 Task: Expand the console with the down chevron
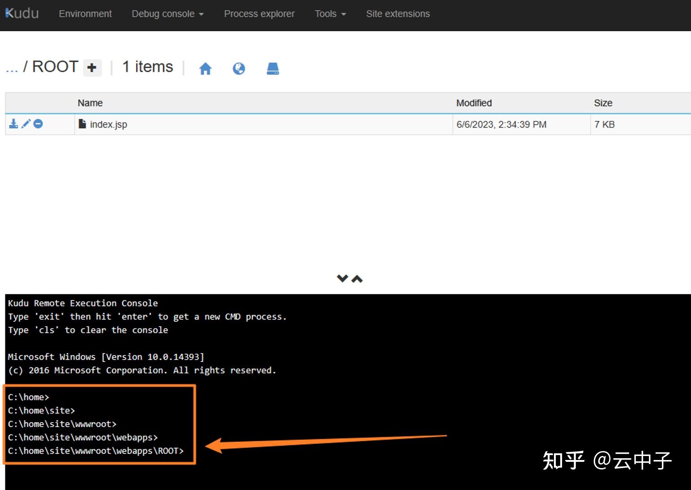pyautogui.click(x=342, y=278)
